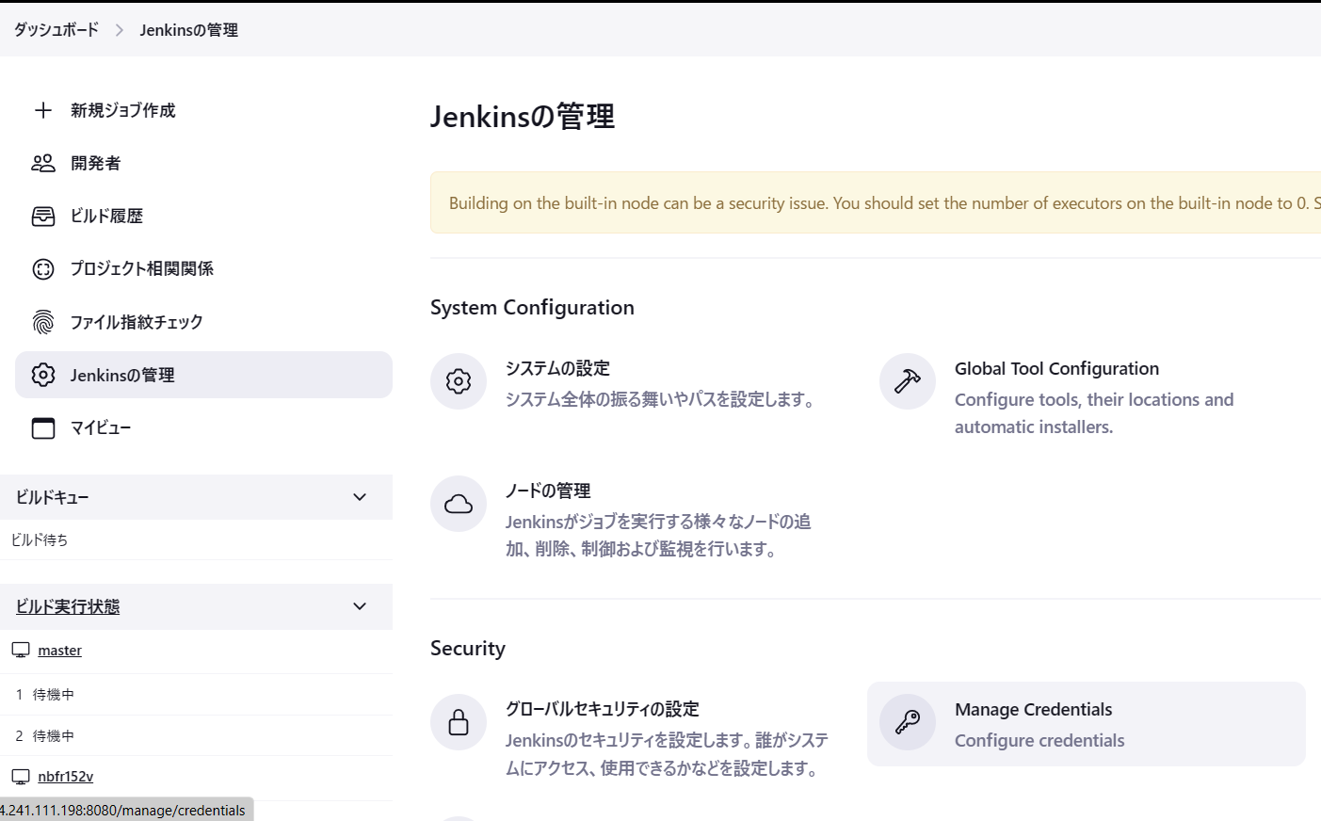Click the Manage Credentials text link
The height and width of the screenshot is (821, 1321).
(x=1033, y=709)
